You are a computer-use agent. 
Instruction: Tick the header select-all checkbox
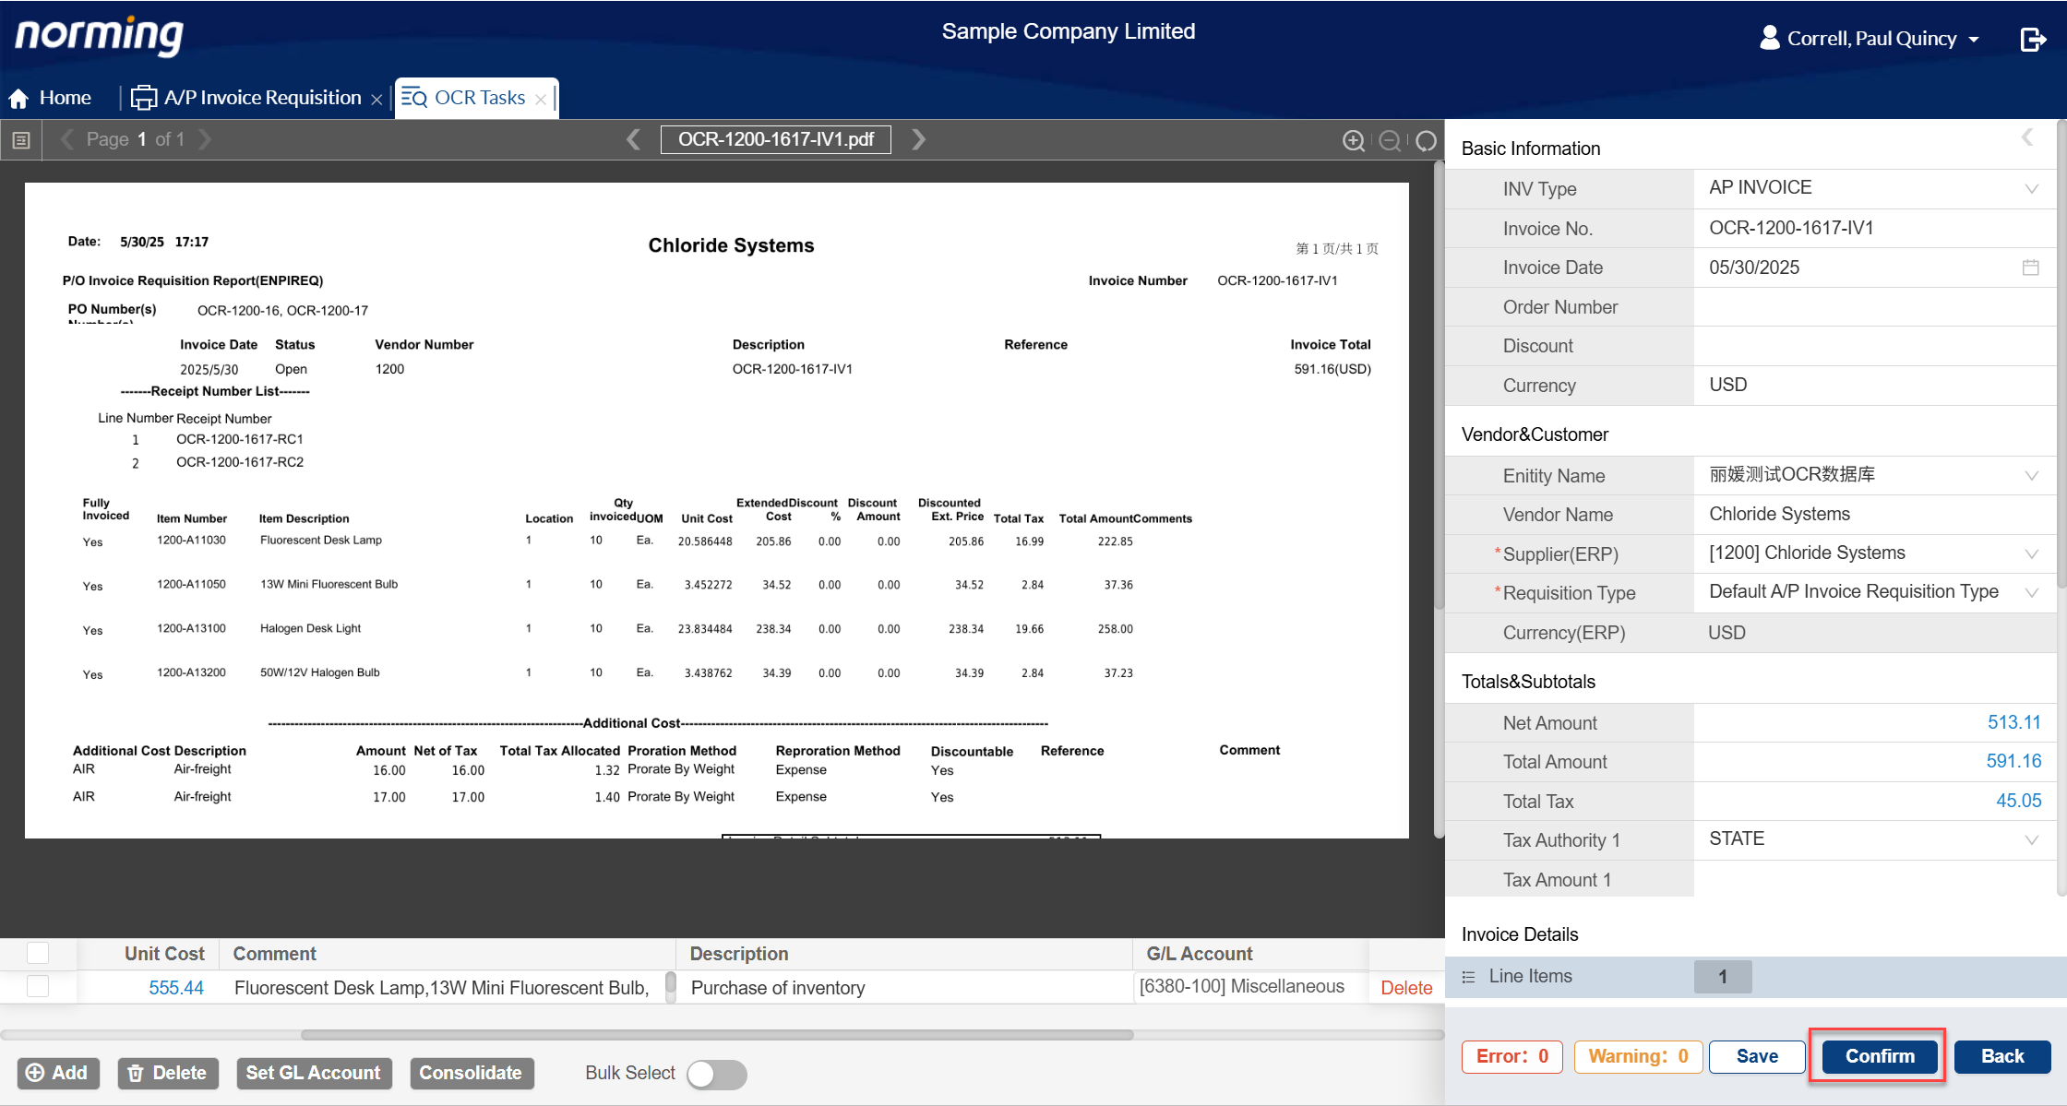[x=38, y=953]
